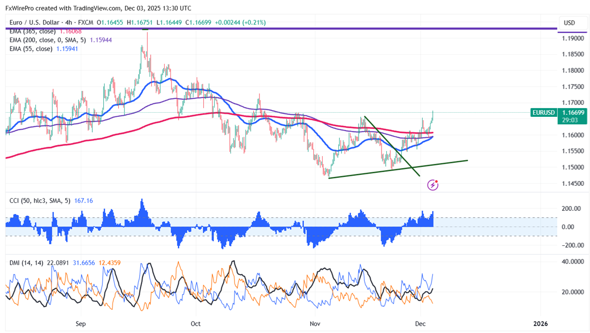Click the 1.15000 price axis label

573,167
